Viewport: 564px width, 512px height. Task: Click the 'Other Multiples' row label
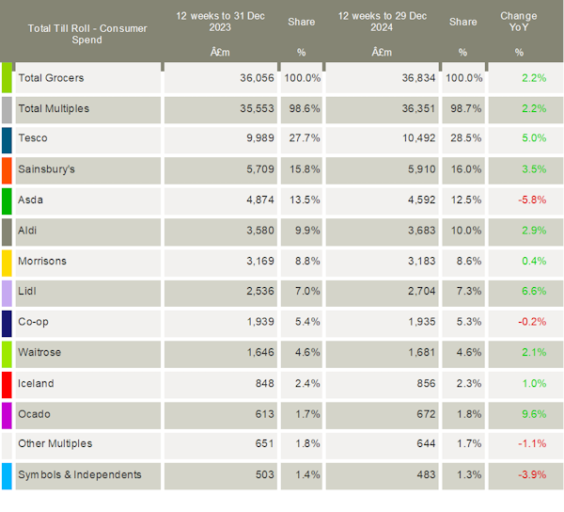[55, 443]
